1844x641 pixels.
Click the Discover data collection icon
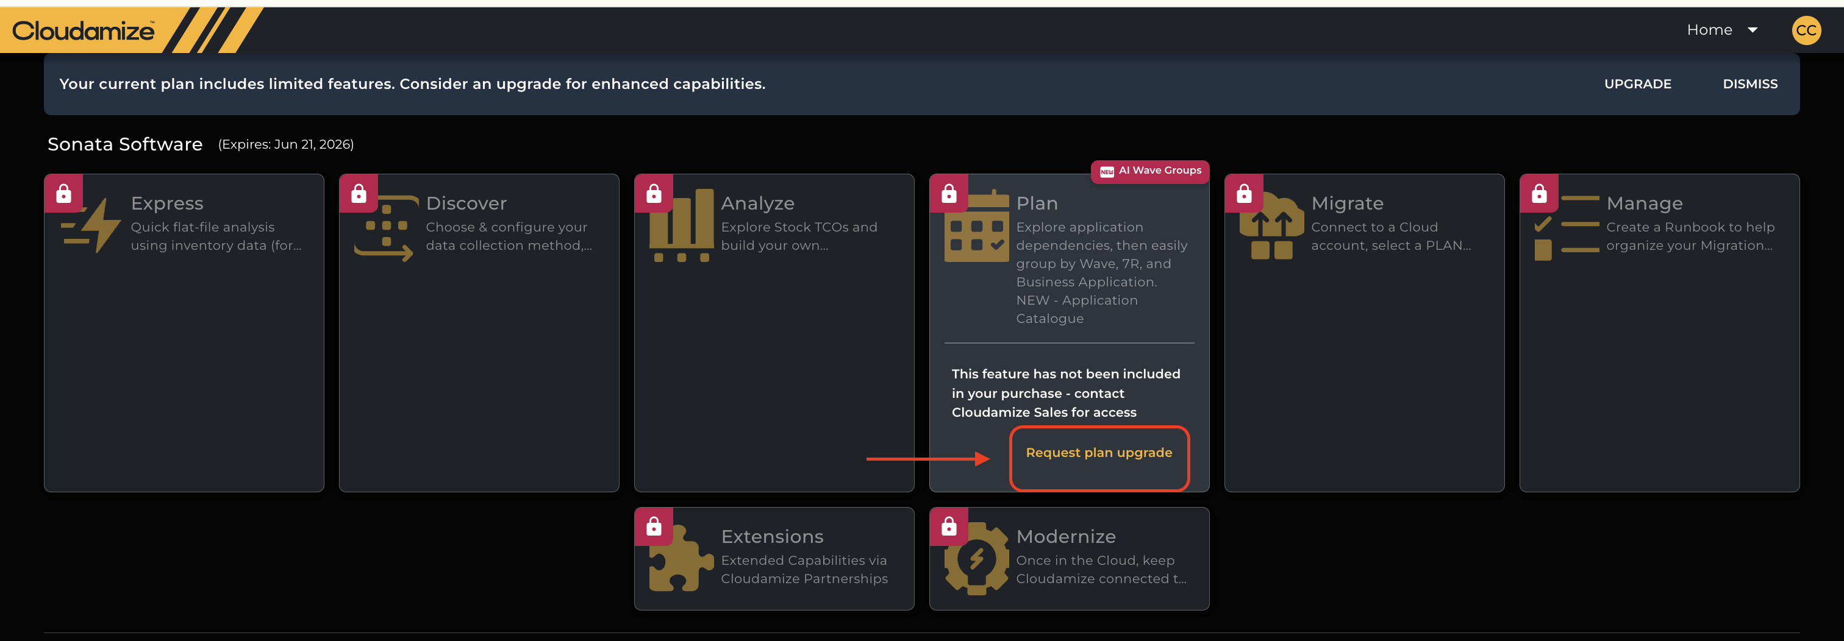coord(386,228)
